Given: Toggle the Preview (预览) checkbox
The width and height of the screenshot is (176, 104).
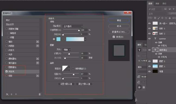Looking at the screenshot, I should tap(114, 37).
